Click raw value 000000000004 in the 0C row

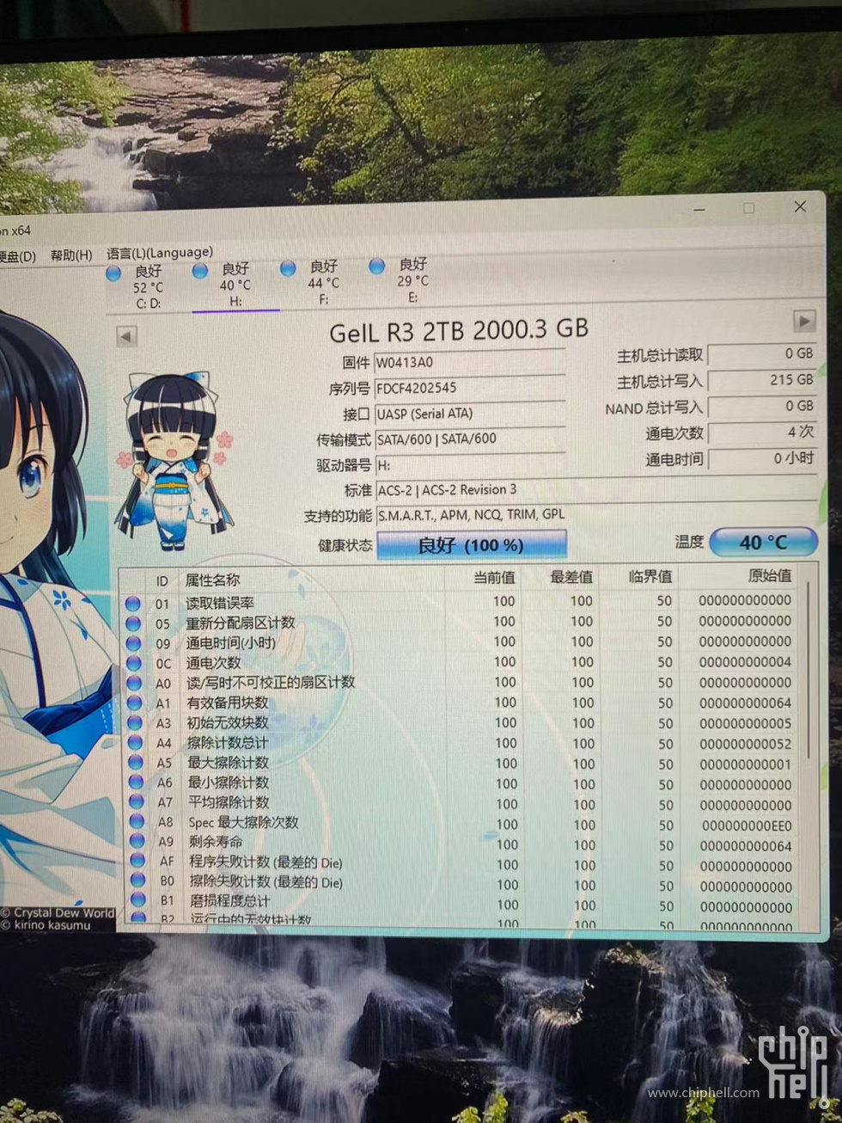click(745, 662)
